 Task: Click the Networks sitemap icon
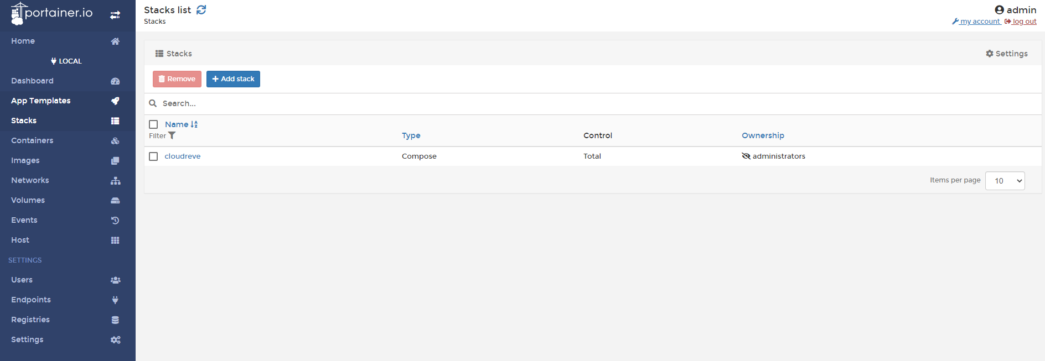pos(115,181)
